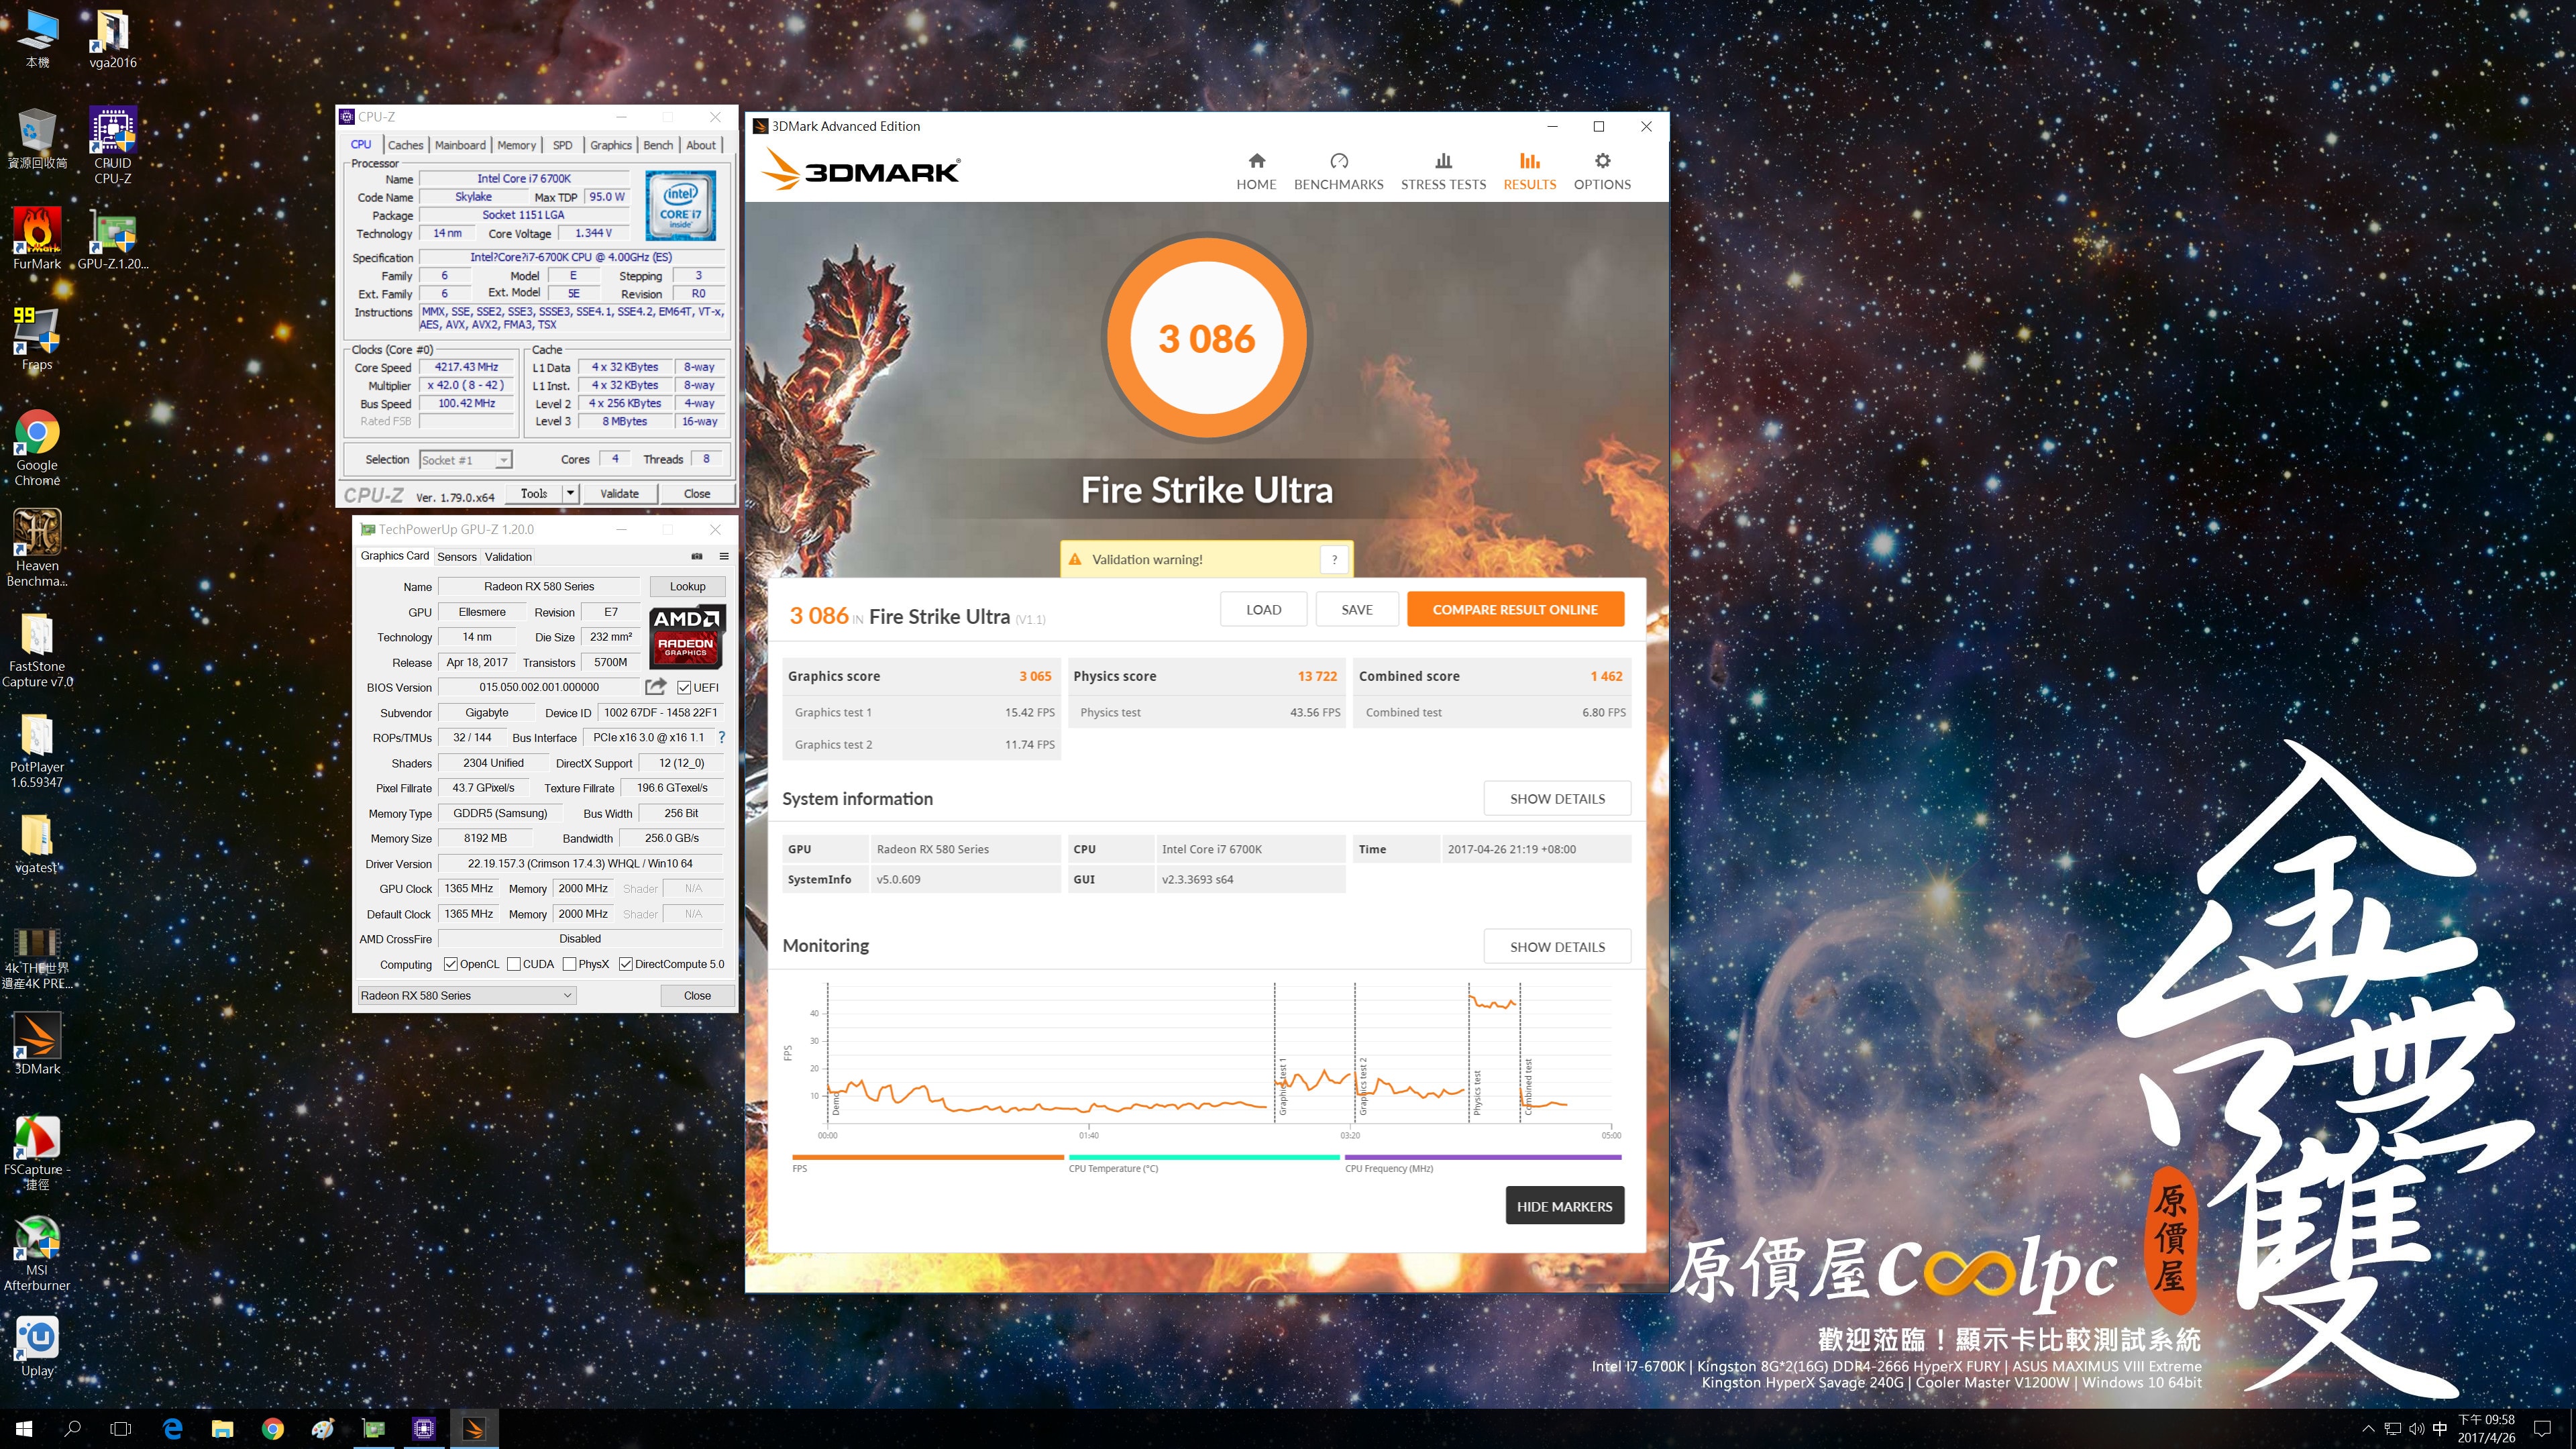The height and width of the screenshot is (1449, 2576).
Task: Switch to Bench tab in CPU-Z
Action: coord(658,145)
